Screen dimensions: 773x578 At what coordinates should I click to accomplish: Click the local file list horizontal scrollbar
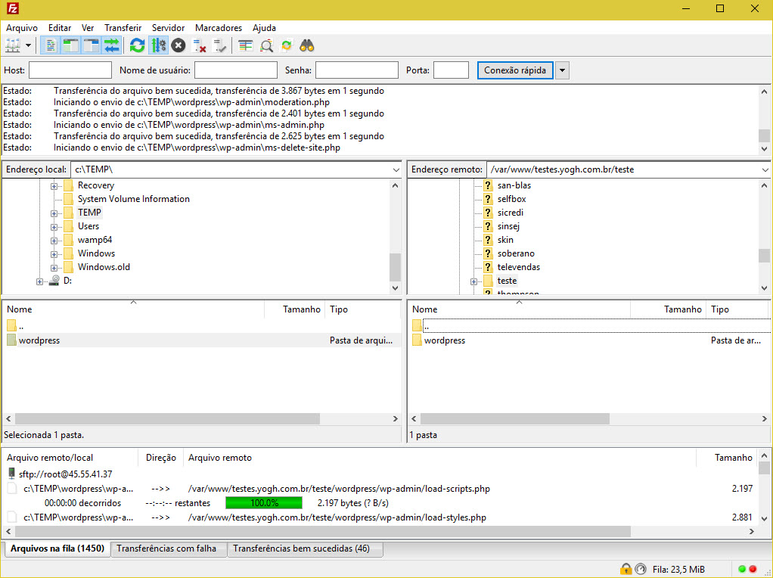point(167,418)
